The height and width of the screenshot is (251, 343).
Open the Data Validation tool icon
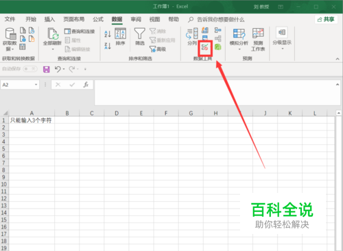205,48
